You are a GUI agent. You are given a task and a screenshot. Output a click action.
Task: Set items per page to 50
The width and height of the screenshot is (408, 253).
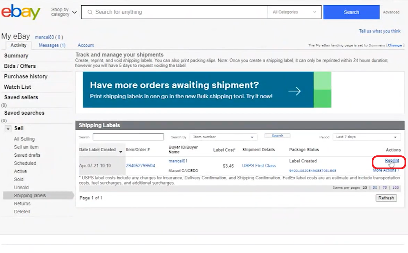tap(375, 188)
